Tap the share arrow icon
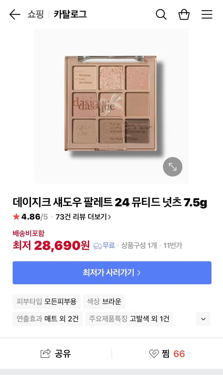The height and width of the screenshot is (375, 223). [x=46, y=353]
